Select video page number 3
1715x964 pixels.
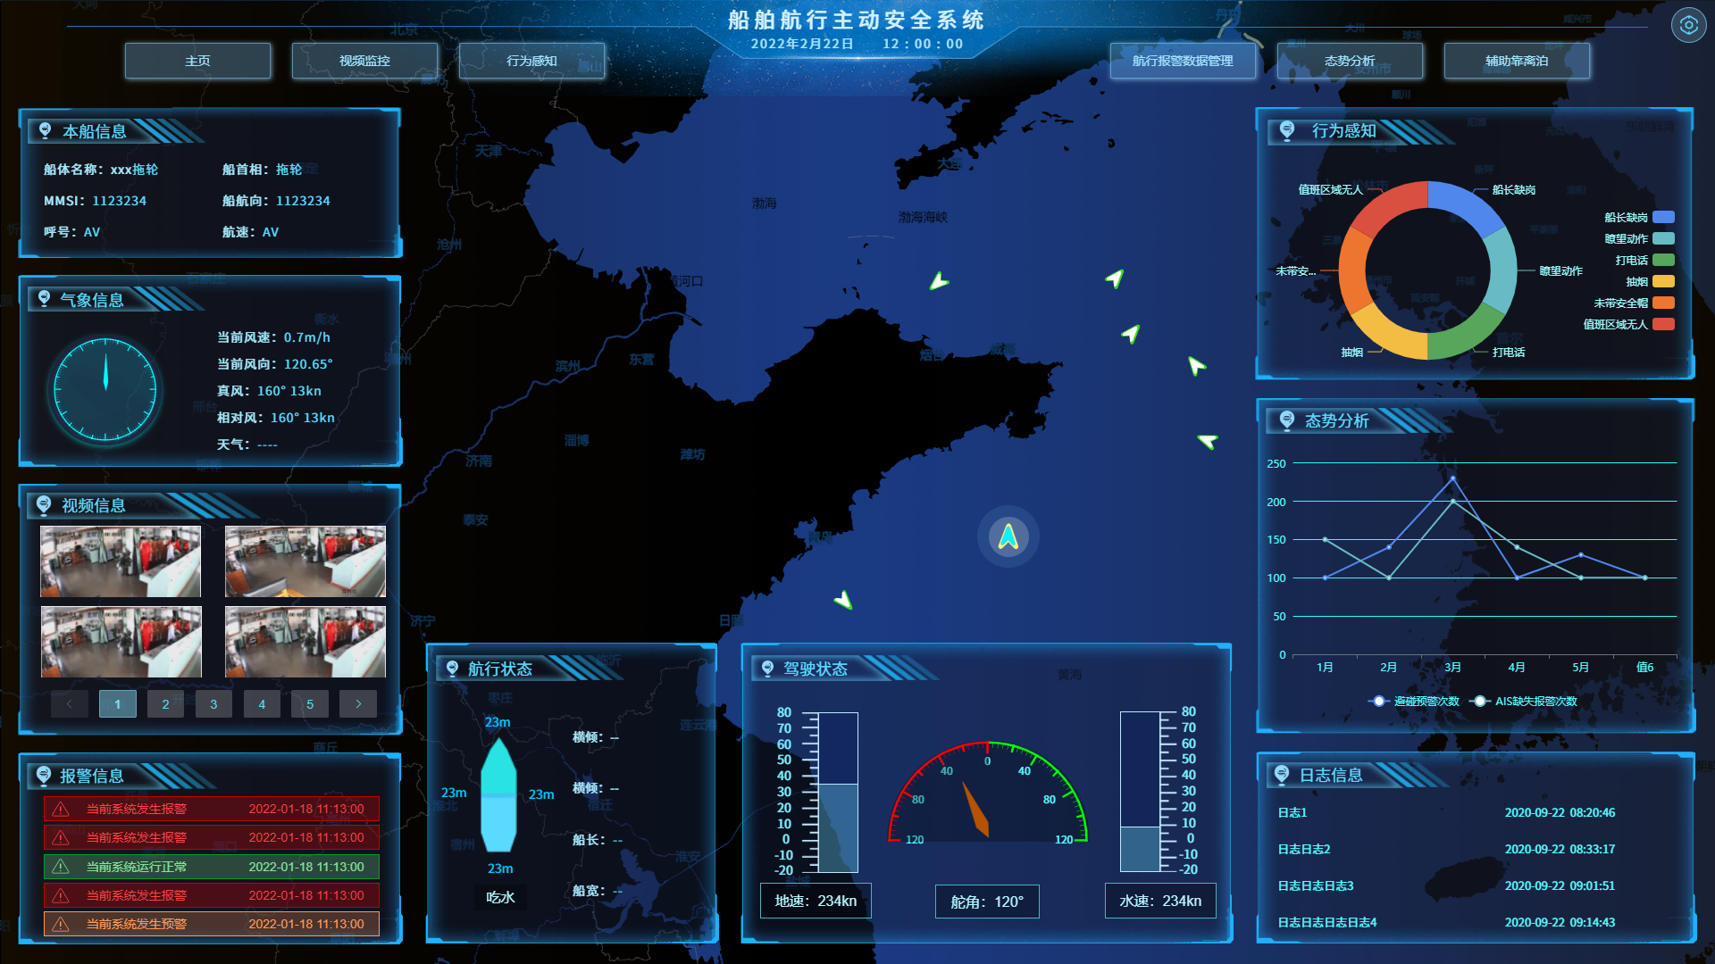tap(213, 704)
